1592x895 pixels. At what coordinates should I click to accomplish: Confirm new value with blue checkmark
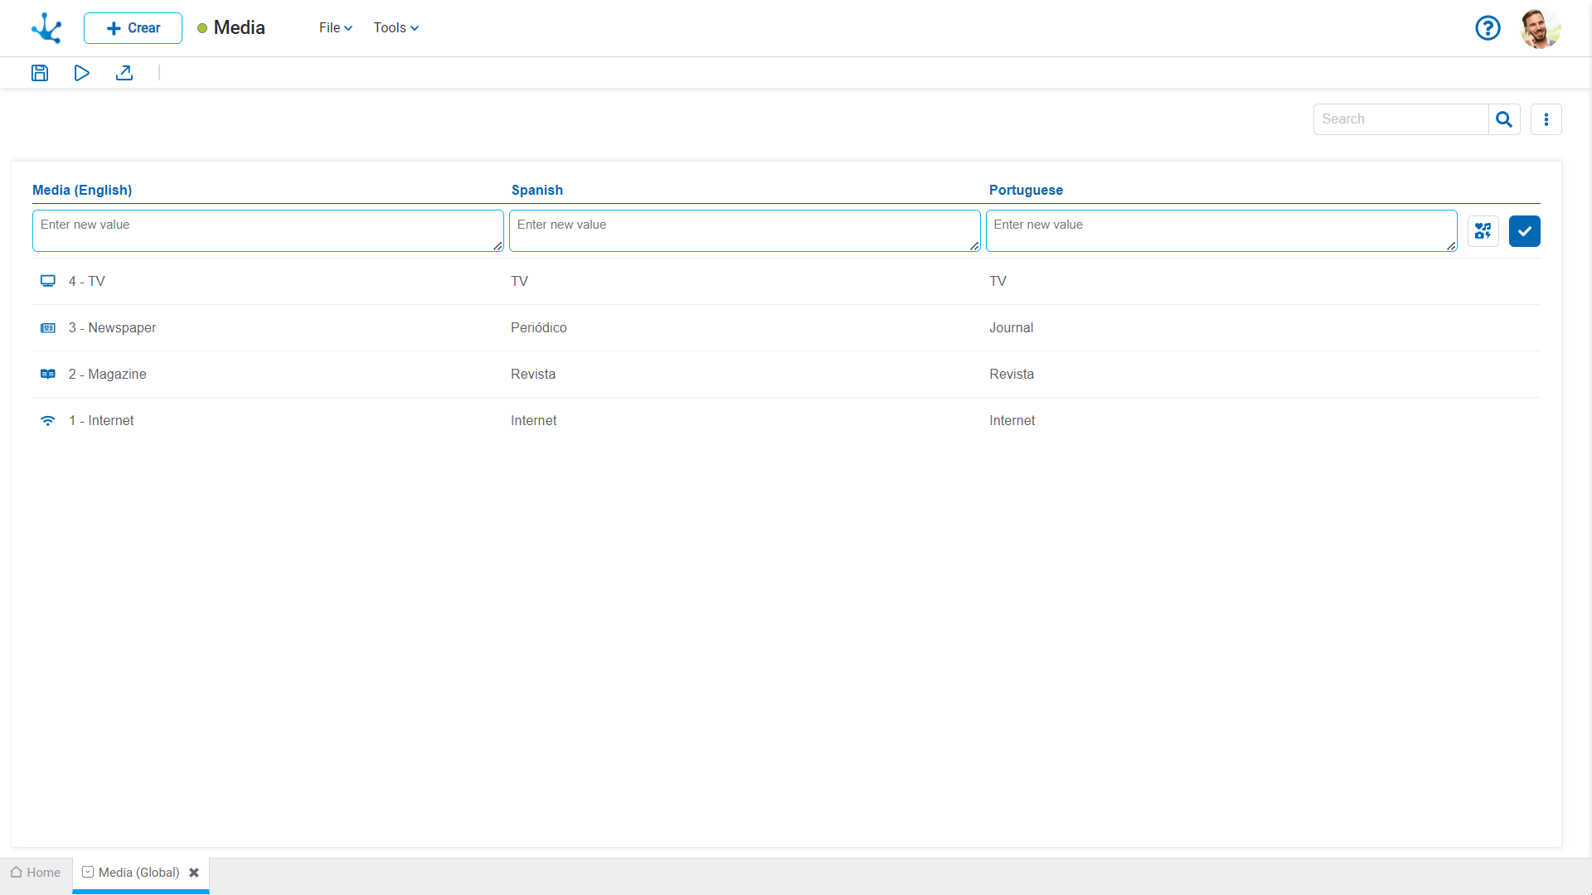pos(1524,231)
